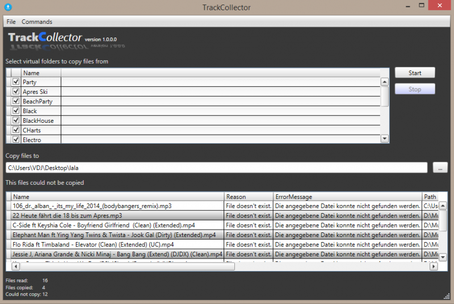Viewport: 454px width, 304px height.
Task: Click the Copy files to path field
Action: [216, 168]
